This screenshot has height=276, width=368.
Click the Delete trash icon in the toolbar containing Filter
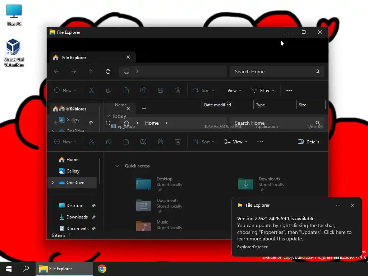[x=178, y=90]
